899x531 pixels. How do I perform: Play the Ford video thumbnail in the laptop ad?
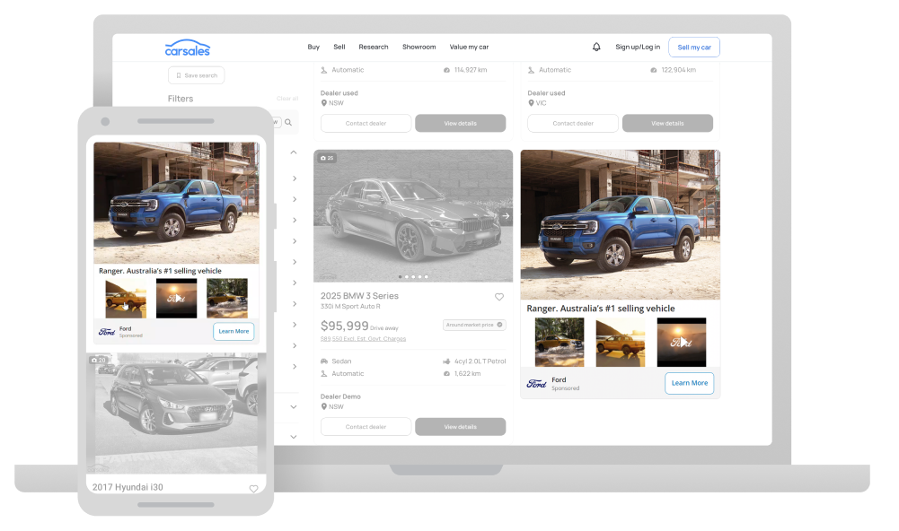681,342
